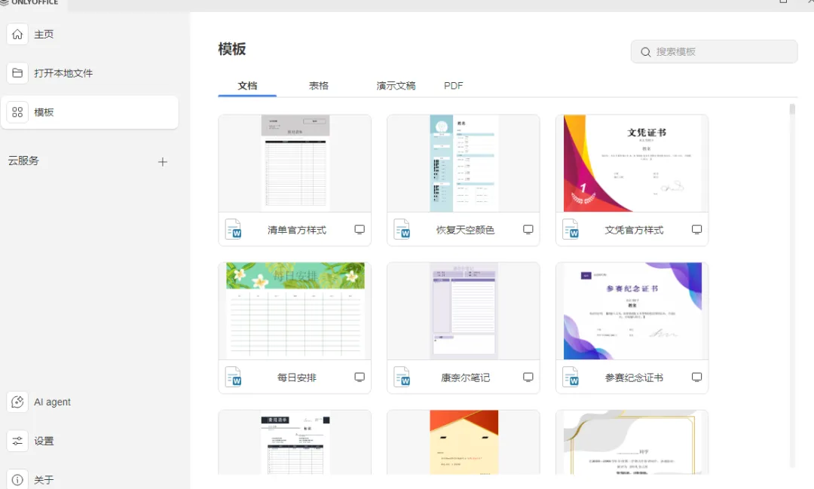Click preview monitor icon for 恢复天空颜色
The image size is (814, 489).
coord(528,230)
